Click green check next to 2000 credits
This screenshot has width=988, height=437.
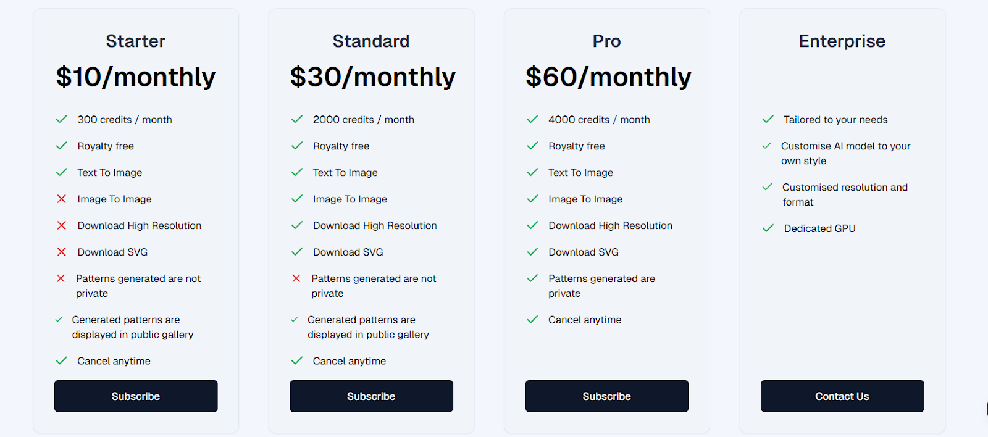click(x=297, y=119)
